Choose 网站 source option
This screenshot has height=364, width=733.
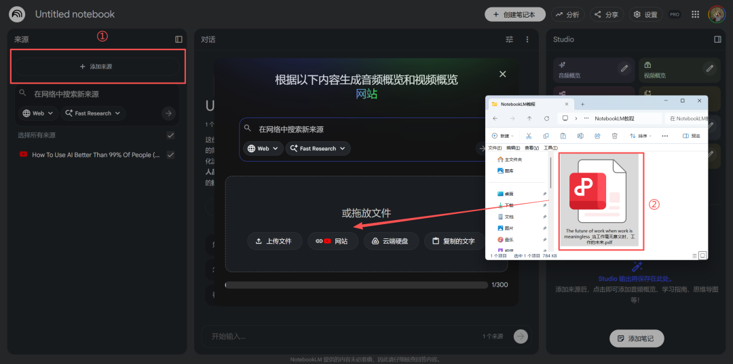coord(333,241)
